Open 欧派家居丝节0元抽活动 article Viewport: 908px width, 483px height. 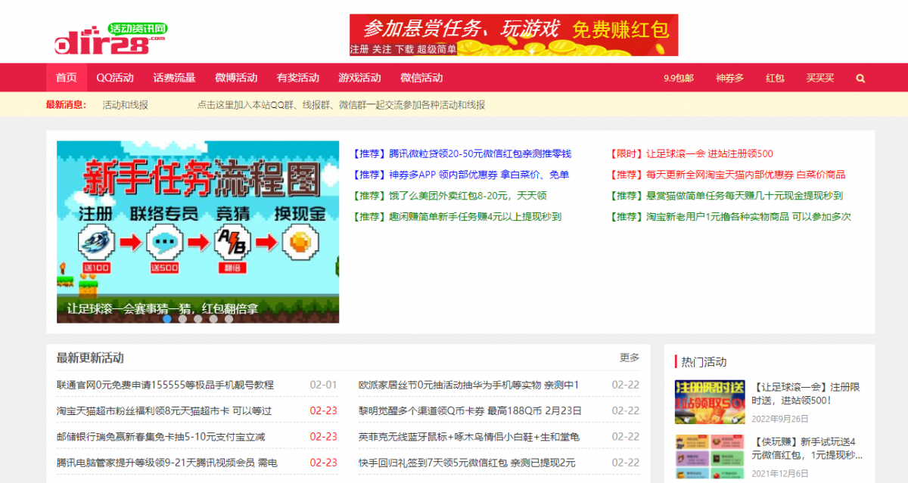pos(469,385)
